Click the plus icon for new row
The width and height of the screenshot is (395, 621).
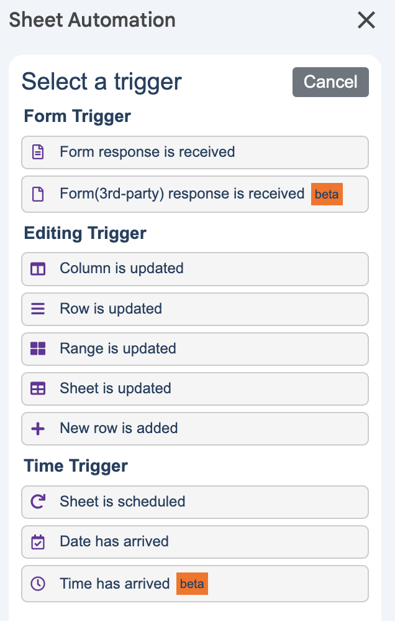tap(38, 428)
